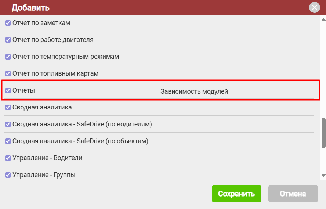Click the Добавить dialog title
The width and height of the screenshot is (326, 209).
[x=30, y=8]
